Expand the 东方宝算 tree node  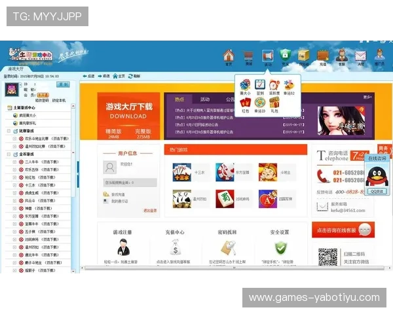tap(14, 216)
